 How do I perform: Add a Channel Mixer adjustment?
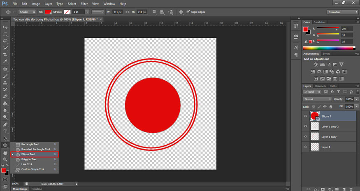tap(338, 71)
